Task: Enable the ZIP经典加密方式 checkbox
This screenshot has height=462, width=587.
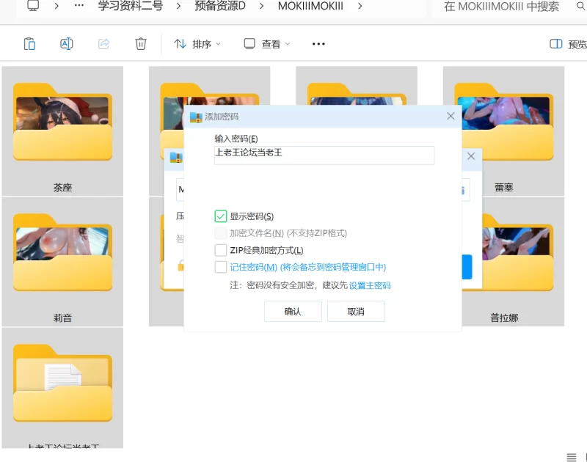Action: pos(221,250)
